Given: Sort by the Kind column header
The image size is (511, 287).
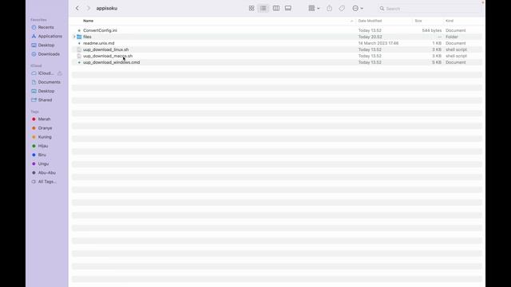Looking at the screenshot, I should click(450, 21).
